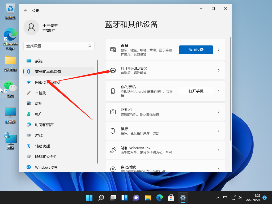
Task: Click the search magnifier in settings box
Action: point(90,46)
